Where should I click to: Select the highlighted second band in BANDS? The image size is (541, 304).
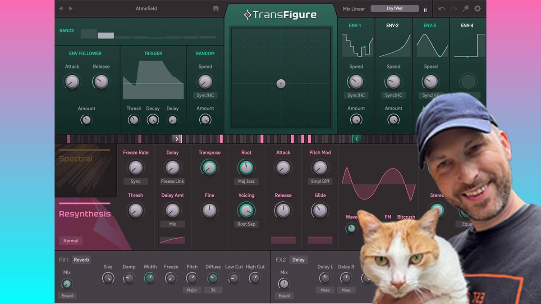tap(106, 36)
